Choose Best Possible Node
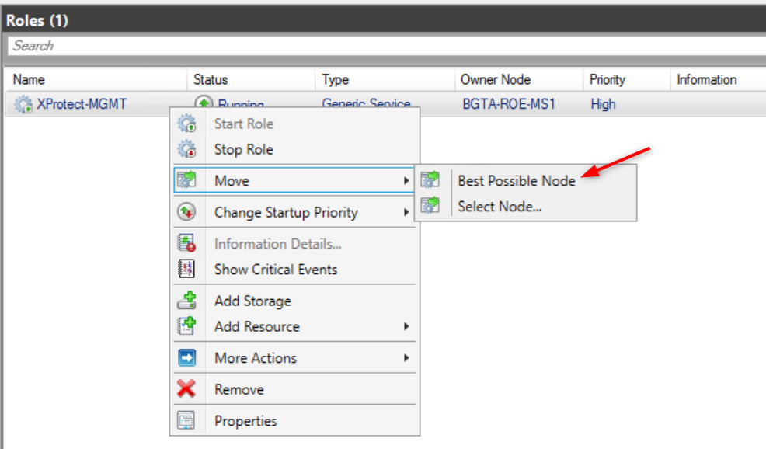The image size is (766, 449). coord(517,181)
